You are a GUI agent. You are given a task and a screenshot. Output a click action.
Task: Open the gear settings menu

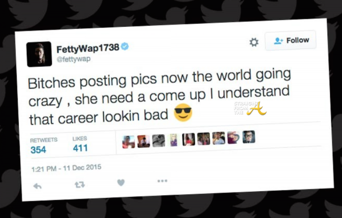[x=254, y=42]
